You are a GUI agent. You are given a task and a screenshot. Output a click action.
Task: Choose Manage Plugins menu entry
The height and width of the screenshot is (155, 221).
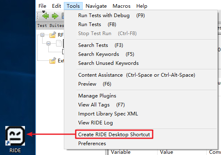pos(97,96)
